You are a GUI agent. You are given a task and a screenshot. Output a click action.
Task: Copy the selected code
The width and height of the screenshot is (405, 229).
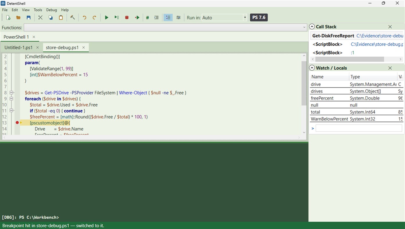point(51,17)
